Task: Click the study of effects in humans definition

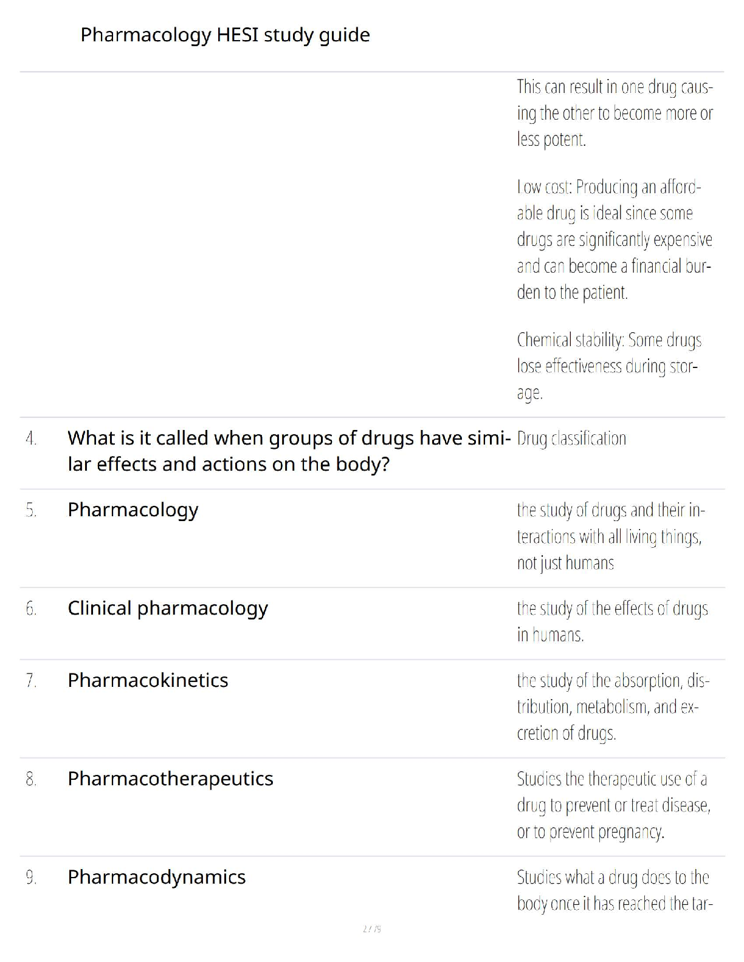Action: tap(613, 621)
